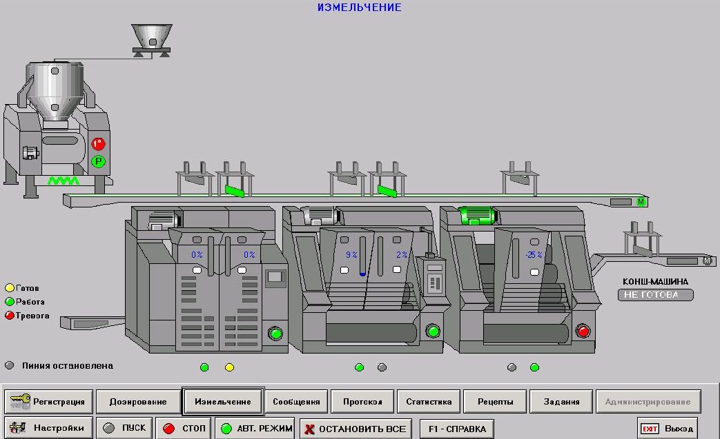Click the red Тревога legend item
This screenshot has height=439, width=720.
coord(27,315)
